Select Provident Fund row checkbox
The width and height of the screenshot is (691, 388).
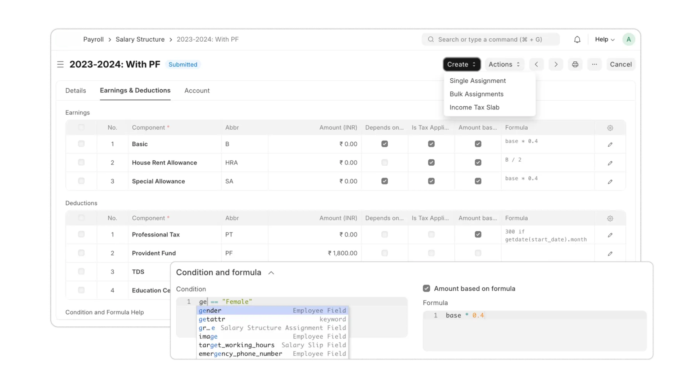(81, 253)
